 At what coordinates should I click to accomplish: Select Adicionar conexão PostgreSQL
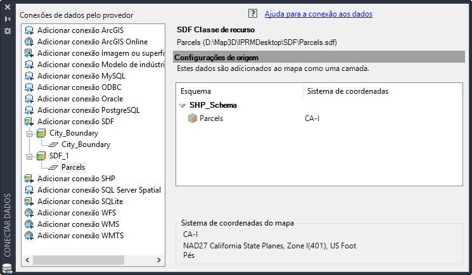tap(89, 110)
